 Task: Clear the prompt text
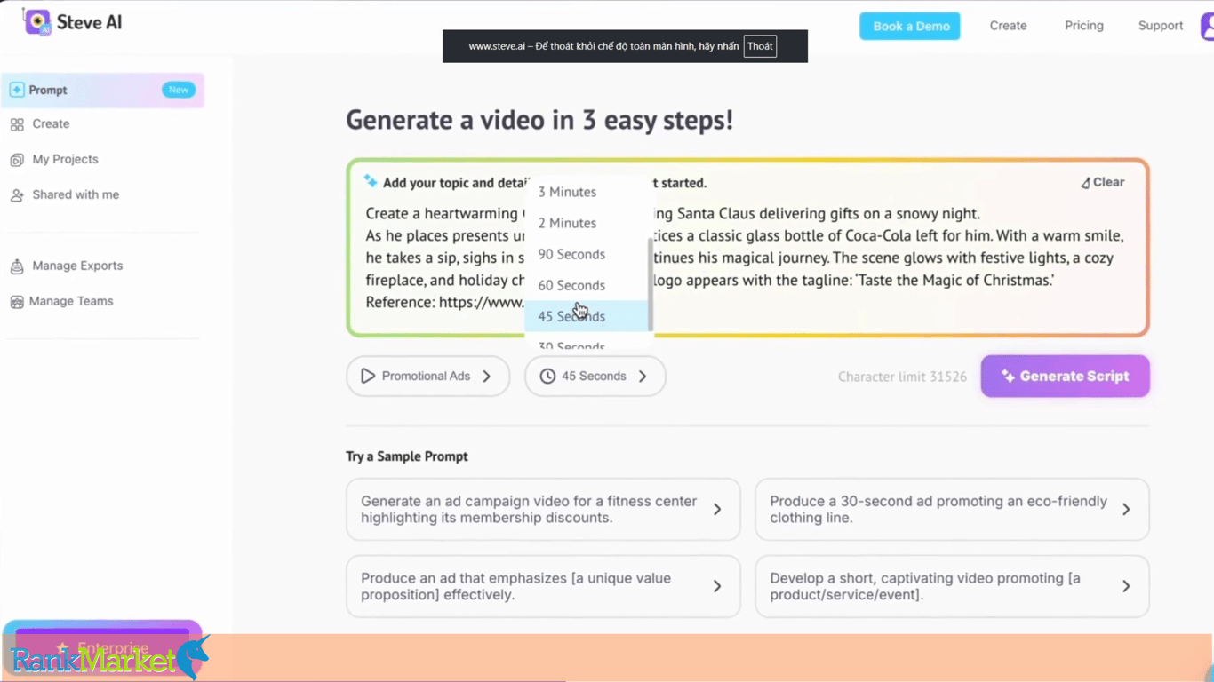point(1103,182)
